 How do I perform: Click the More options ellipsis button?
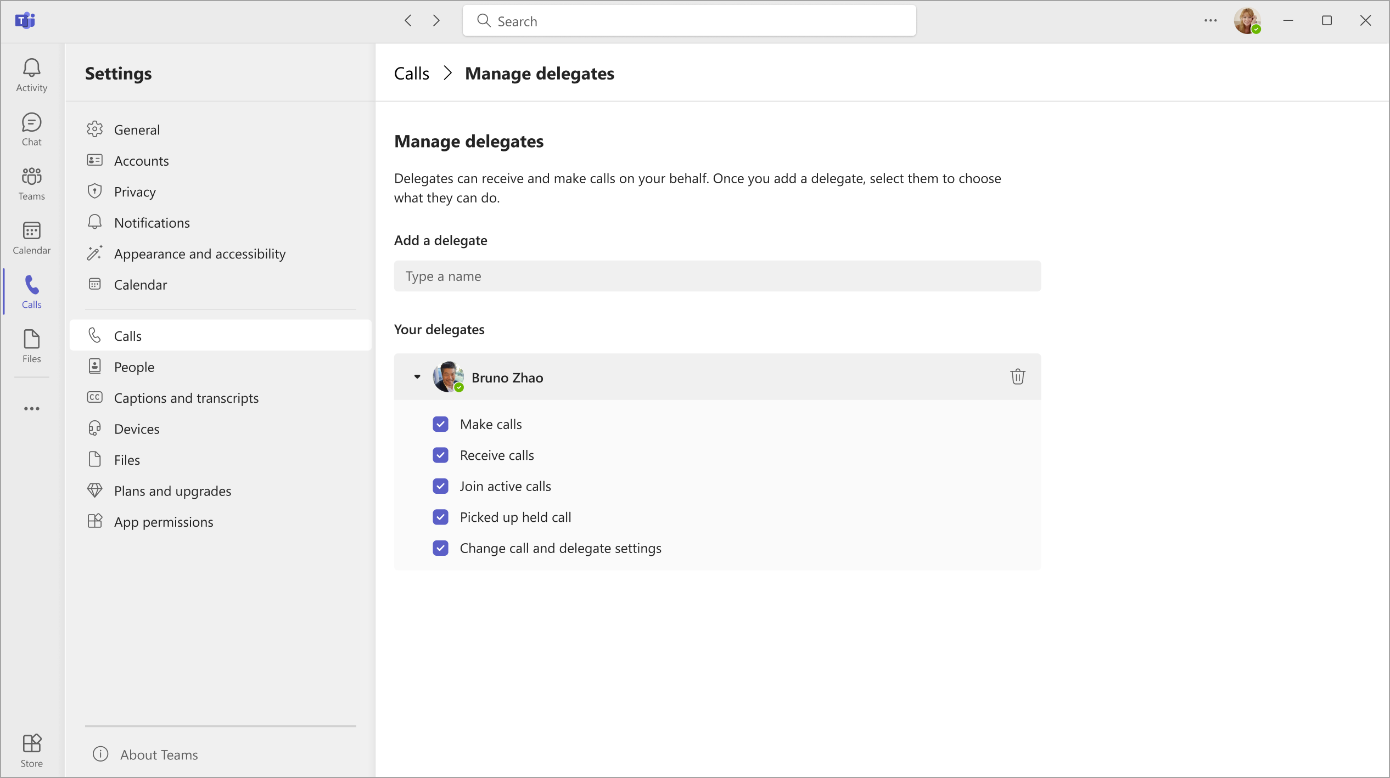tap(1210, 20)
